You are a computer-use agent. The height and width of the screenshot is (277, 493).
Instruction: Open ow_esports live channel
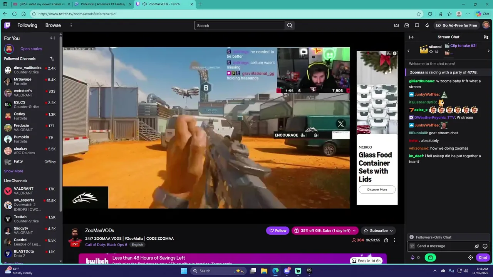(x=31, y=205)
